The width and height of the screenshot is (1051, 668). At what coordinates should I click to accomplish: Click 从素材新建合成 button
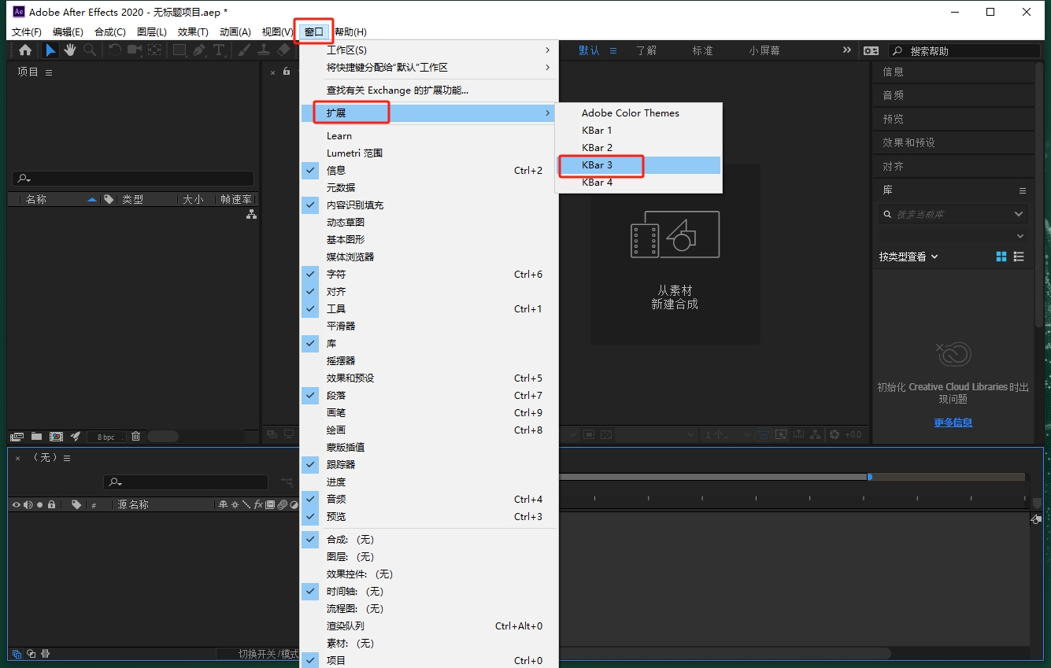(x=675, y=253)
